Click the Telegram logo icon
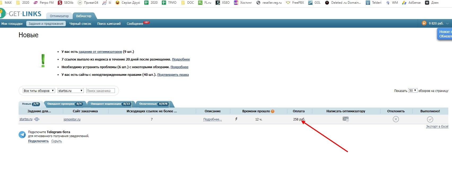This screenshot has height=181, width=452. [x=22, y=134]
